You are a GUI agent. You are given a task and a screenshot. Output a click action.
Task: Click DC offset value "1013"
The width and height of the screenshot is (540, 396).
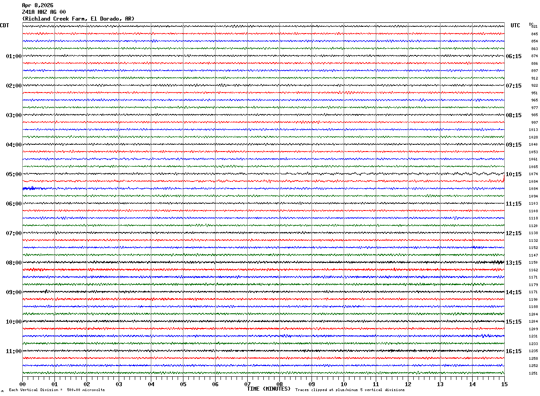533,130
